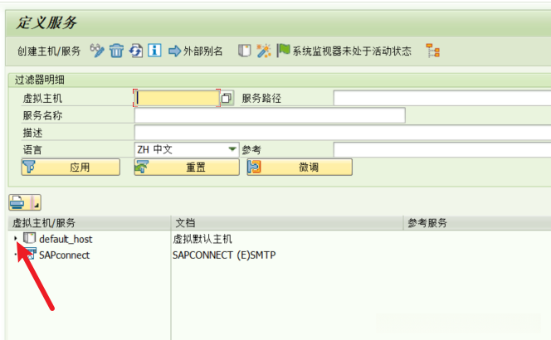The height and width of the screenshot is (340, 551).
Task: Click the 虚拟主机/服务 column header
Action: [90, 223]
